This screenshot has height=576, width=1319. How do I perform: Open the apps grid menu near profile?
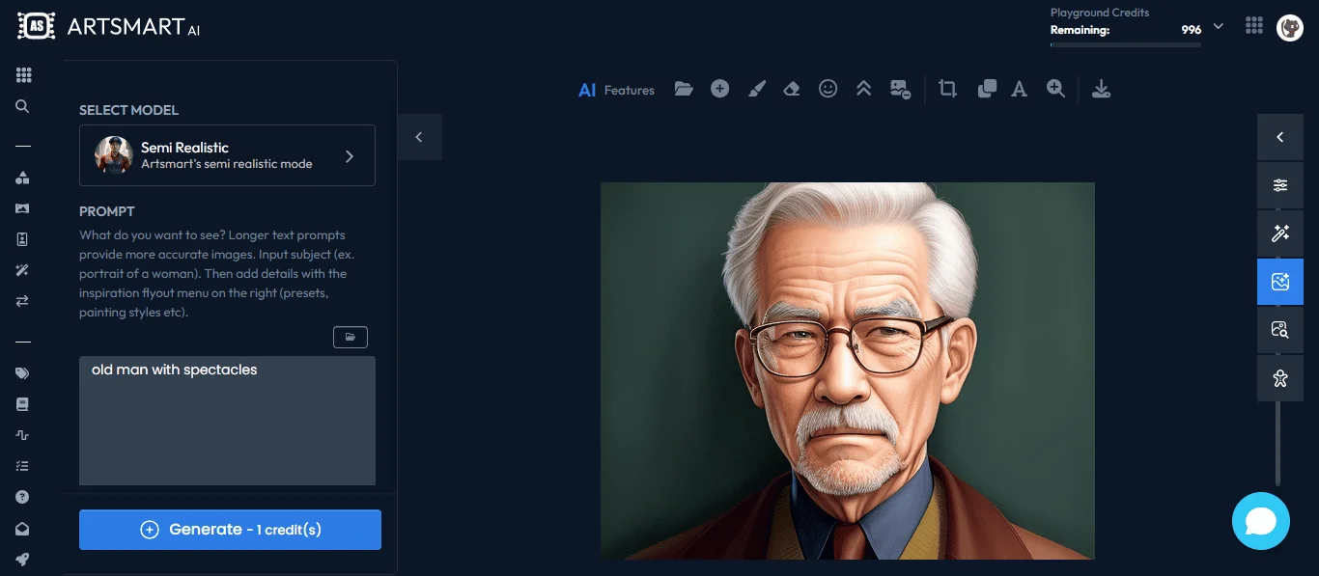(x=1254, y=26)
